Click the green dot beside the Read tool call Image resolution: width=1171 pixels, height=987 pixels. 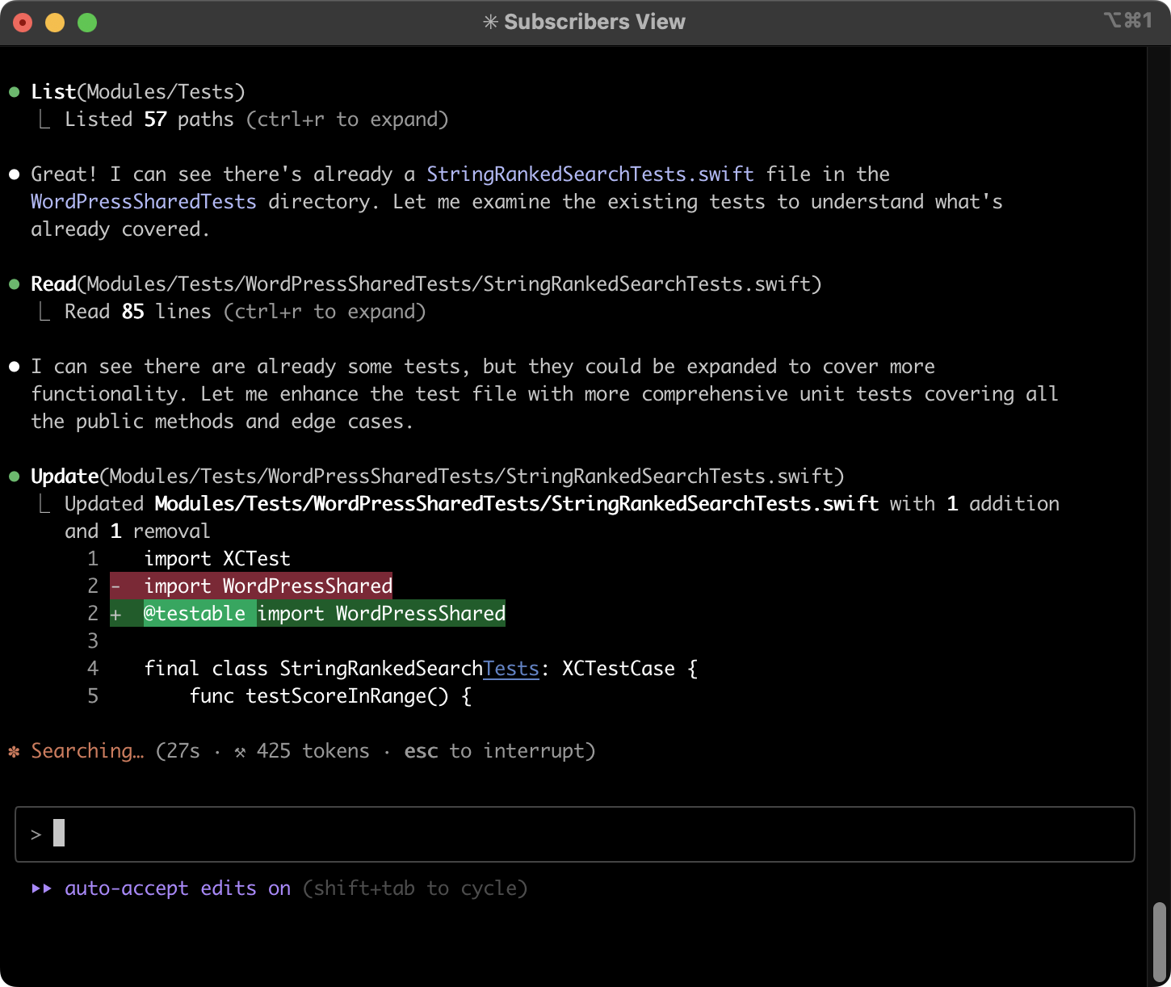tap(14, 283)
